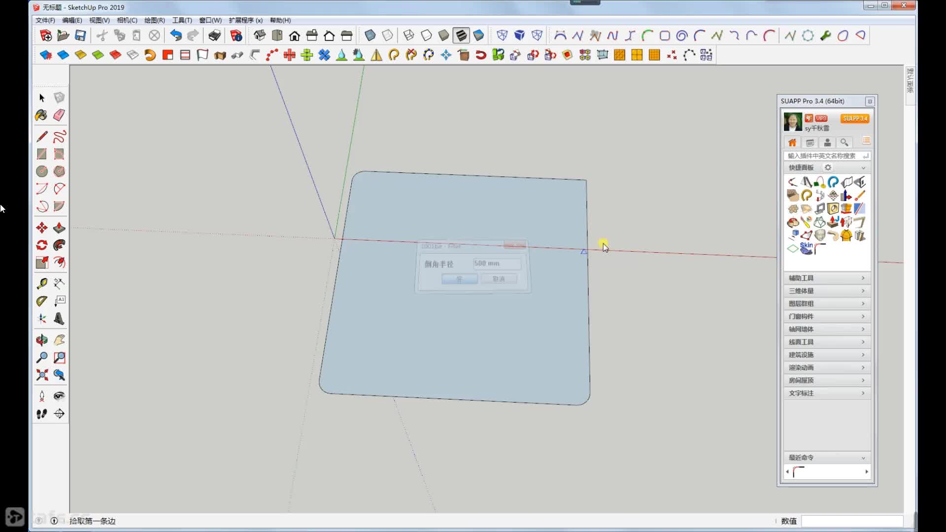Image resolution: width=946 pixels, height=532 pixels.
Task: Click the Save floppy disk icon
Action: (x=80, y=35)
